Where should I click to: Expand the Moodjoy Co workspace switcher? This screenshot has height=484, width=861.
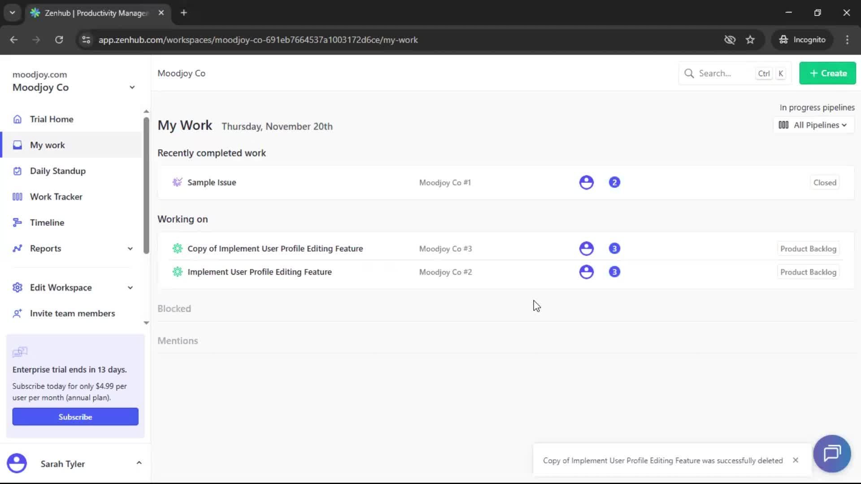(x=131, y=87)
